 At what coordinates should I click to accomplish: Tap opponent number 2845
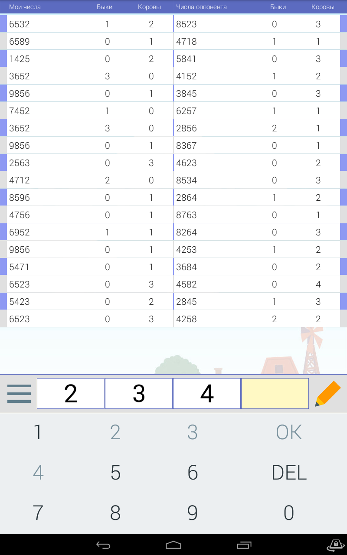pyautogui.click(x=187, y=302)
